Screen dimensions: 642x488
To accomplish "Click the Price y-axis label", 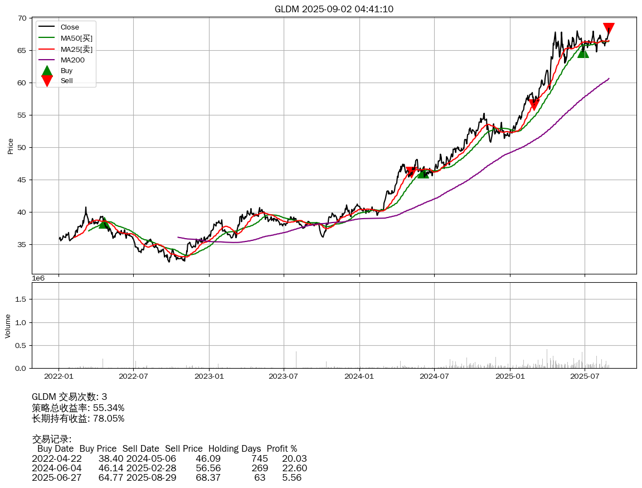I will click(10, 146).
